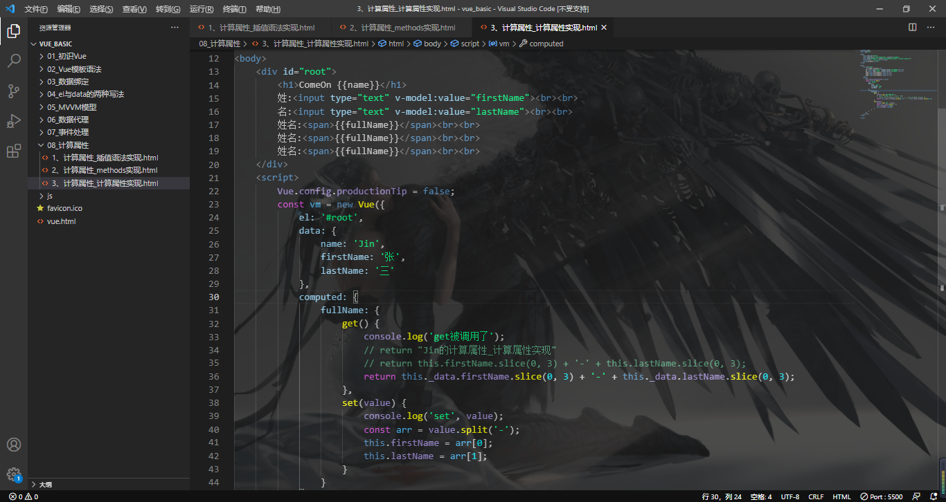This screenshot has height=502, width=946.
Task: Switch to 2、计算属性_methods实现.html tab
Action: click(401, 28)
